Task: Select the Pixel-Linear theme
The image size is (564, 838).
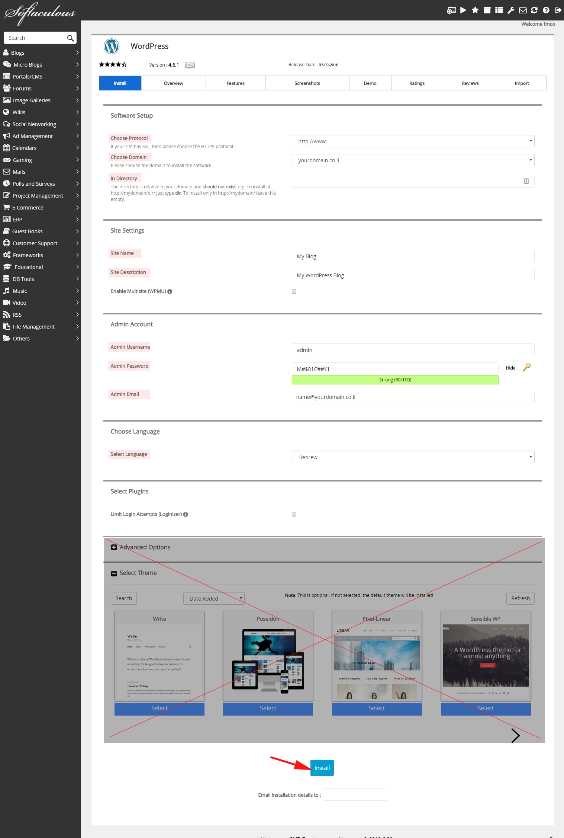Action: 377,709
